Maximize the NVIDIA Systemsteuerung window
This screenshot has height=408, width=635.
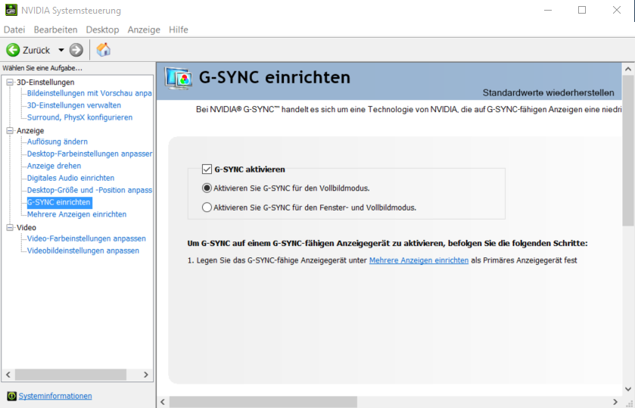click(x=582, y=10)
